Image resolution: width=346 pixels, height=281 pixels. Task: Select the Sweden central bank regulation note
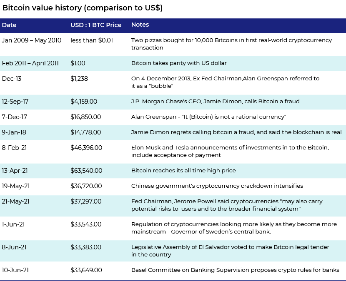[234, 228]
